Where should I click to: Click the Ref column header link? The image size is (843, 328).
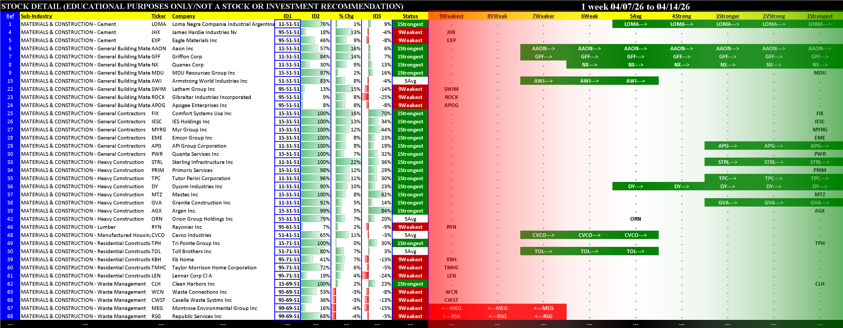click(x=10, y=16)
